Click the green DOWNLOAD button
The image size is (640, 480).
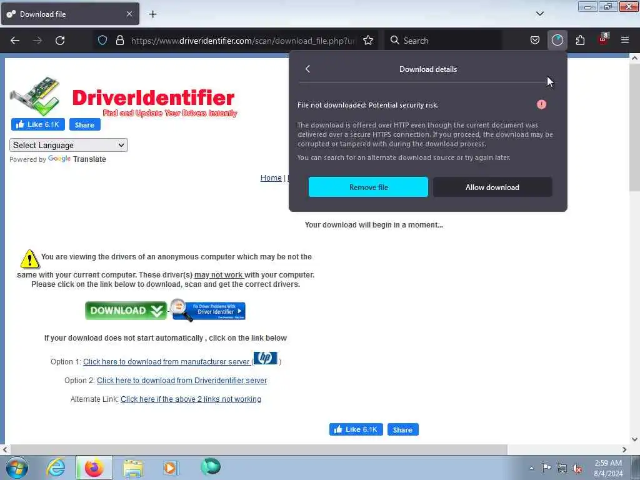(126, 311)
